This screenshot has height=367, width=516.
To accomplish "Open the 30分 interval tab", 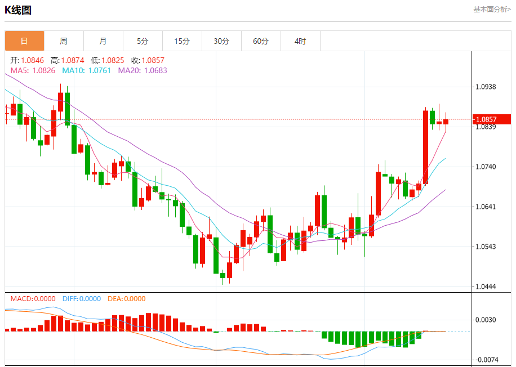I will tap(221, 41).
